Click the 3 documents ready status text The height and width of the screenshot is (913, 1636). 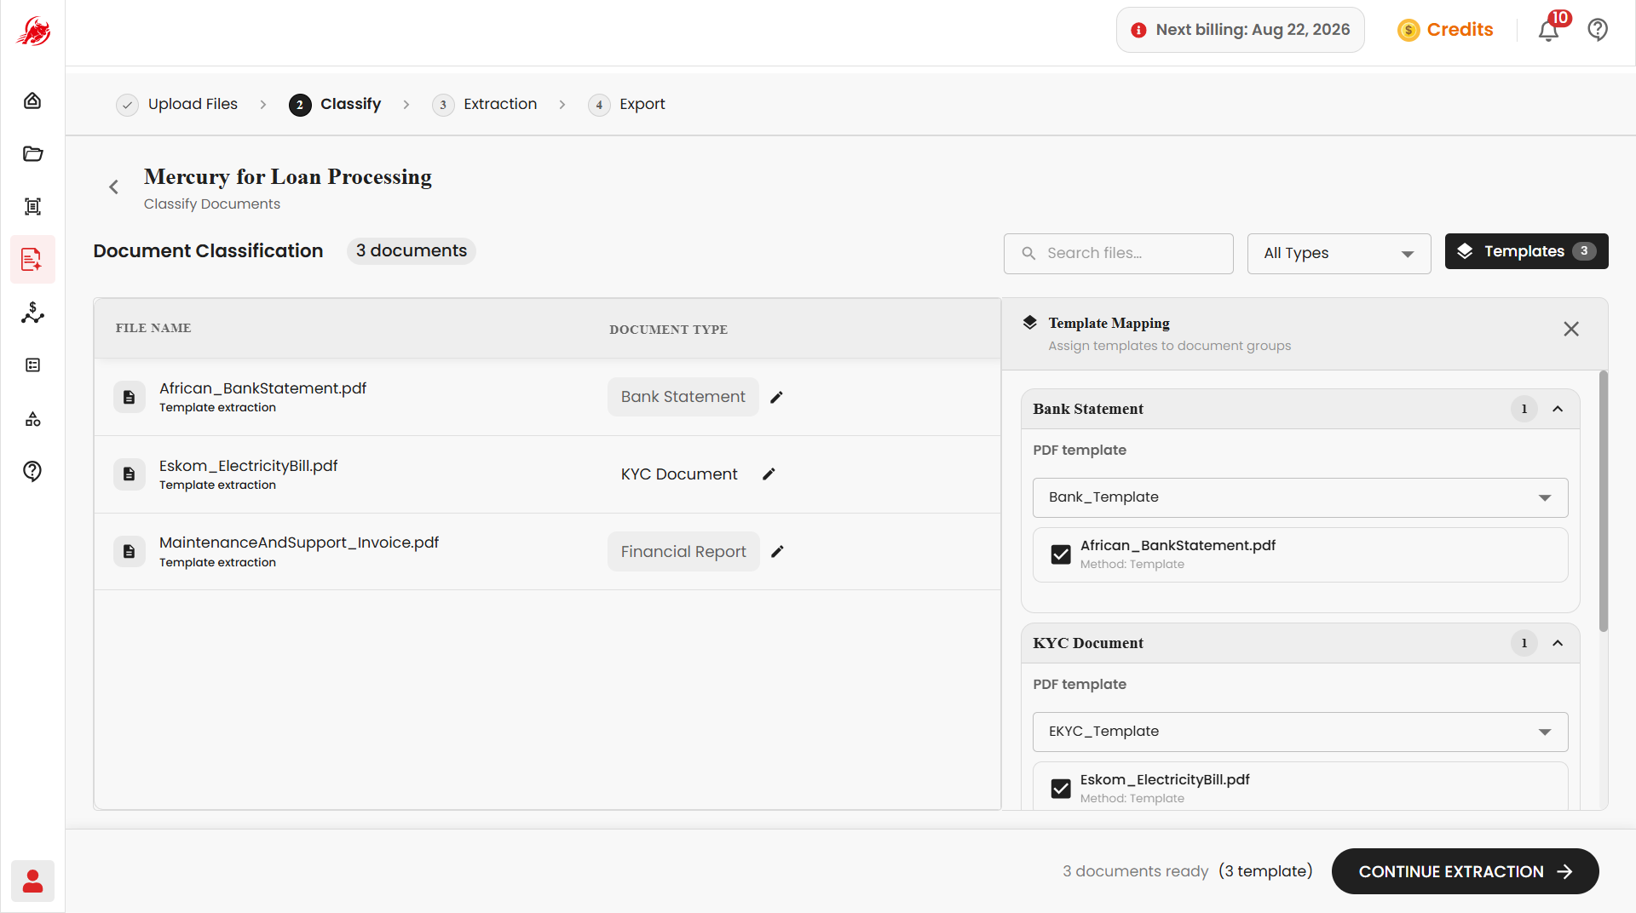(x=1135, y=871)
